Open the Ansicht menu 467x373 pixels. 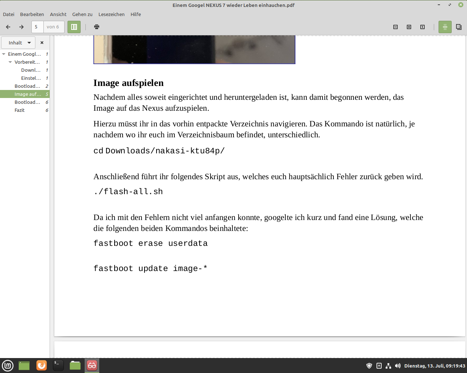pos(58,14)
